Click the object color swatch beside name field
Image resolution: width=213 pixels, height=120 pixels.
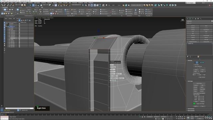click(x=212, y=21)
